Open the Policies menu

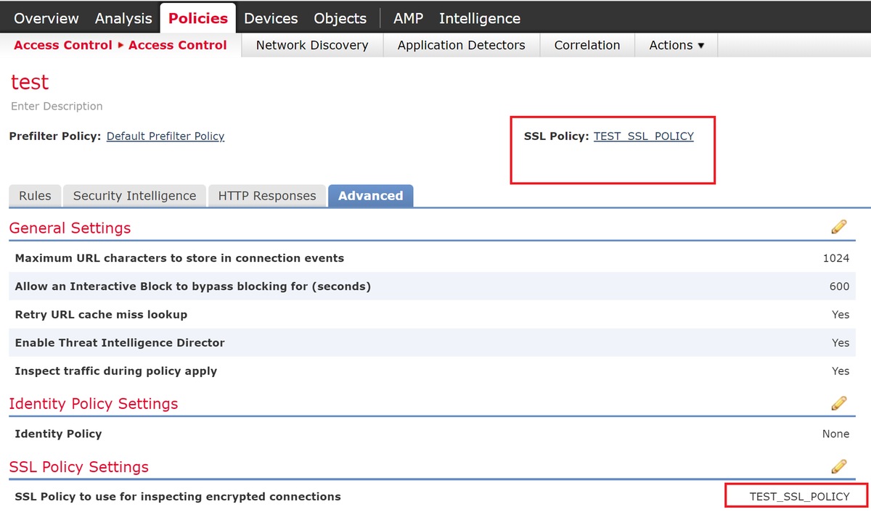coord(197,18)
